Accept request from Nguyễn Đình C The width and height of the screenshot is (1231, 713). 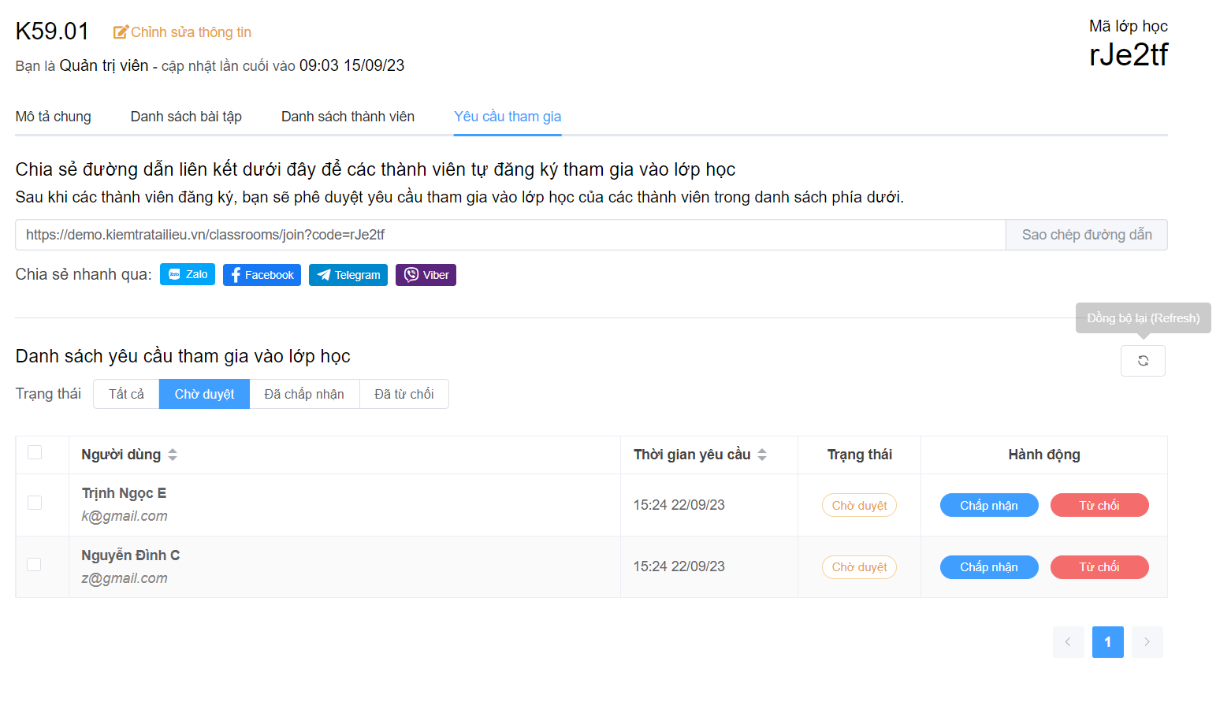[989, 567]
